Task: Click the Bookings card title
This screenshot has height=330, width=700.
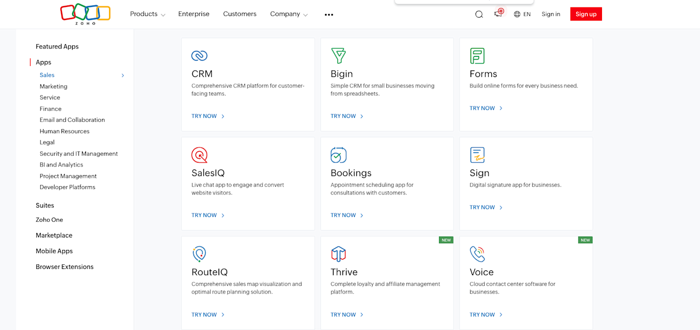Action: 351,173
